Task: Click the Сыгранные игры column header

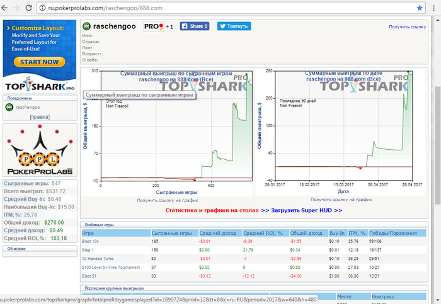Action: tap(175, 233)
